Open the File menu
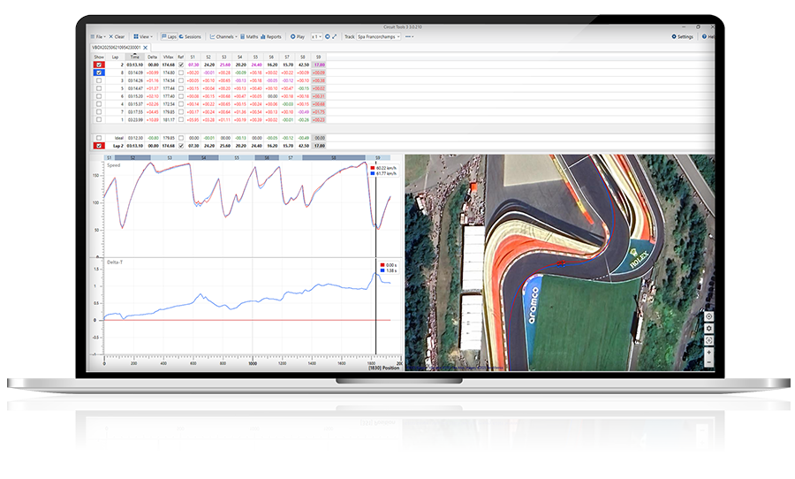Image resolution: width=795 pixels, height=479 pixels. (99, 37)
